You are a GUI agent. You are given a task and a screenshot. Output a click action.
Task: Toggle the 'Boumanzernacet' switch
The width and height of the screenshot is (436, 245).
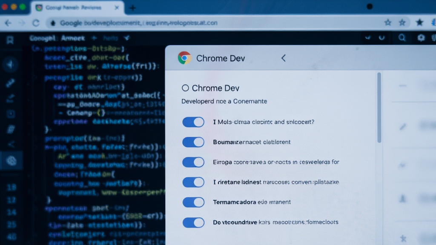tap(193, 142)
